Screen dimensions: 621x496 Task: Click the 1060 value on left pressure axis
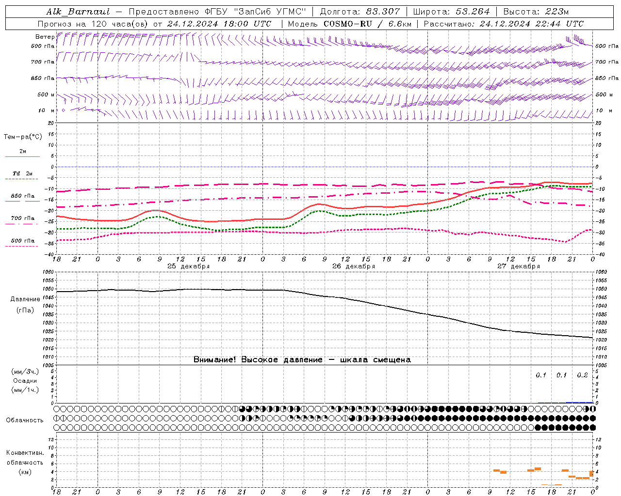49,272
